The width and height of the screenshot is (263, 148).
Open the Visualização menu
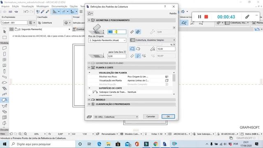point(28,6)
